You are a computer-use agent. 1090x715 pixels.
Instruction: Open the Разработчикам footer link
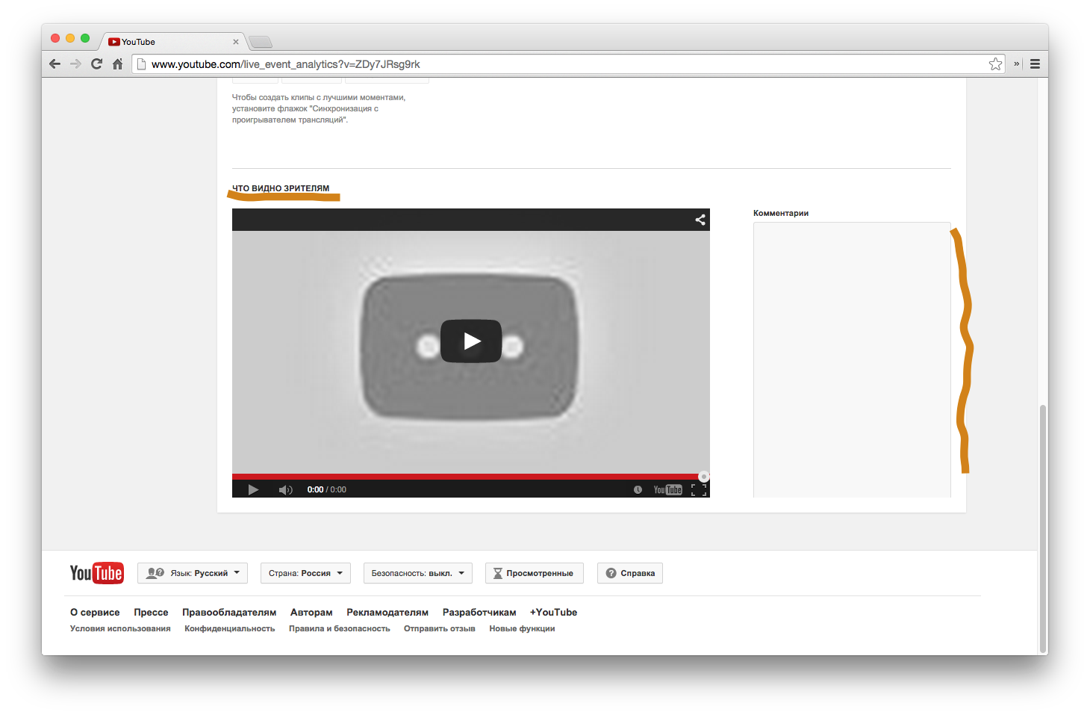point(479,613)
